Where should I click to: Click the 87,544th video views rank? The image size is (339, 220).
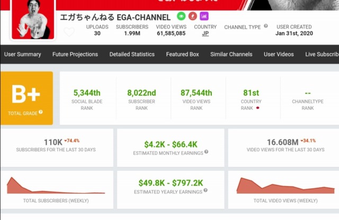click(197, 93)
